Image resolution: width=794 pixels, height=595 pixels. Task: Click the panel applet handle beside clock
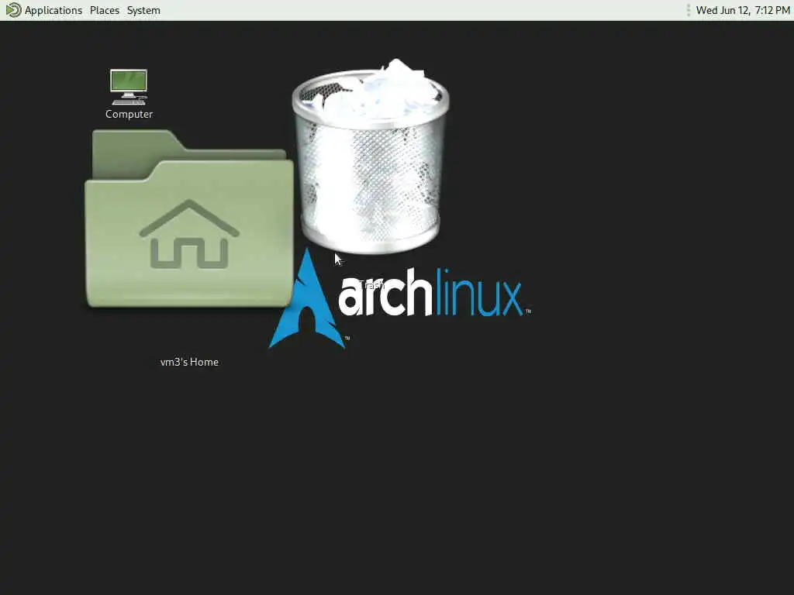[689, 10]
